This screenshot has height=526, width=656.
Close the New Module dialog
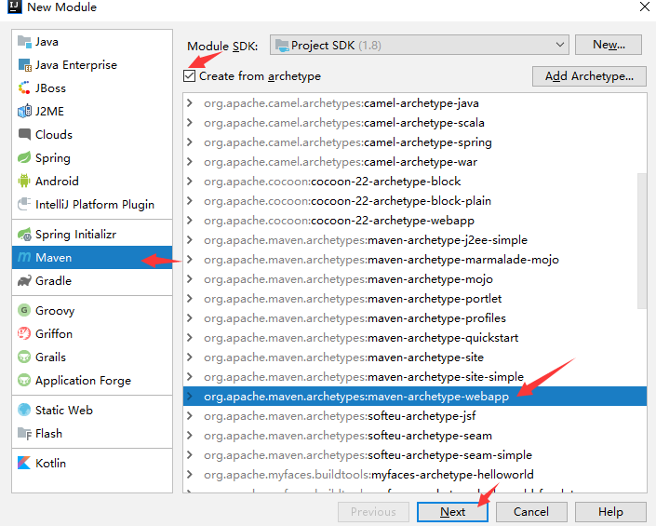644,7
